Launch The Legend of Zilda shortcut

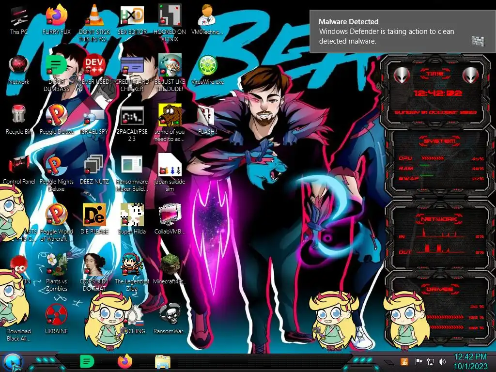[x=132, y=273]
